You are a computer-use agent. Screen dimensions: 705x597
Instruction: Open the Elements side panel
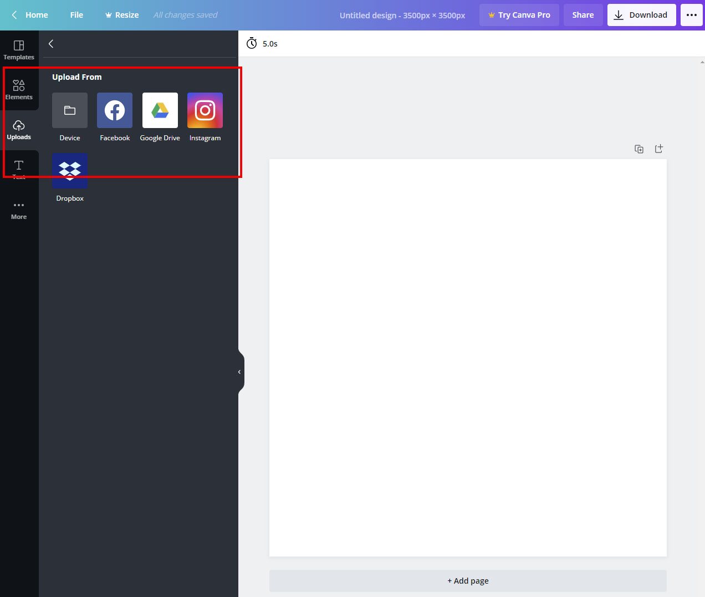point(19,90)
